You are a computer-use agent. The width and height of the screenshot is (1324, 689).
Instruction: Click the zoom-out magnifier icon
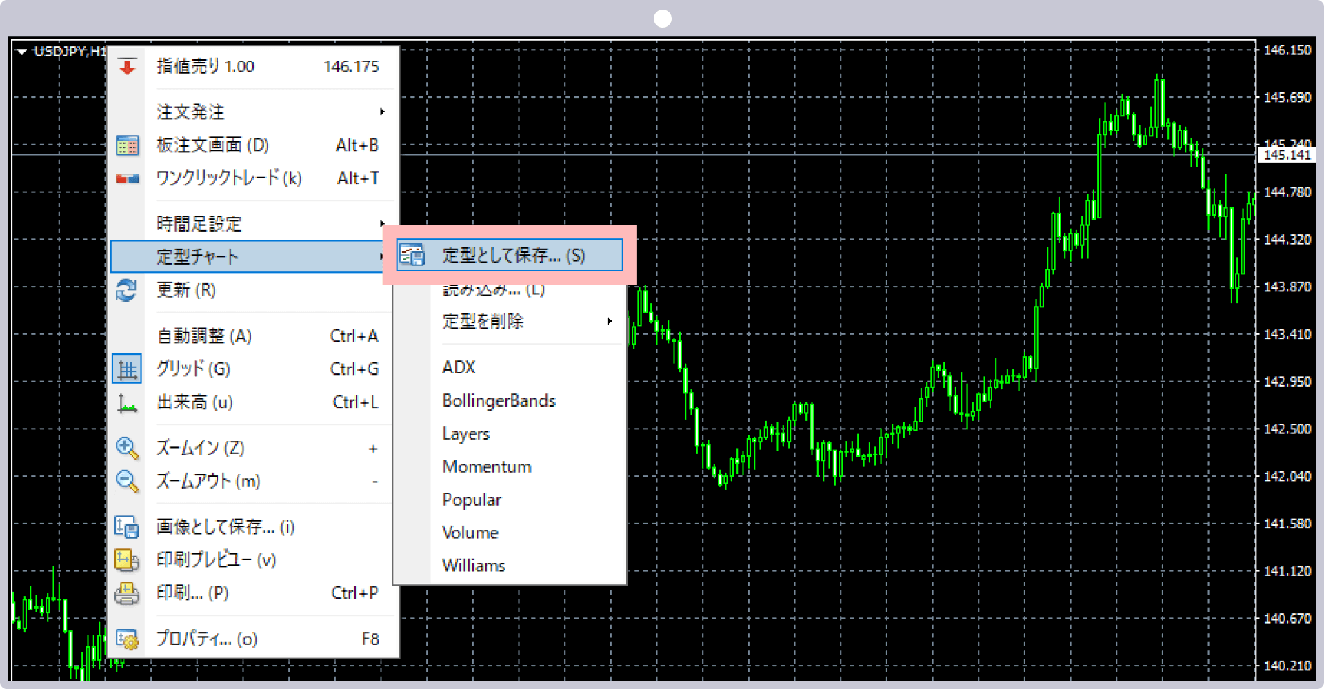click(127, 481)
